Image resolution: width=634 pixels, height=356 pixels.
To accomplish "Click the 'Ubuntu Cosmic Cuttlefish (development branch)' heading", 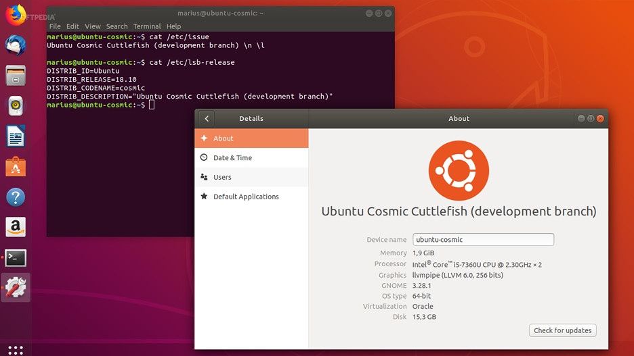I will coord(459,211).
